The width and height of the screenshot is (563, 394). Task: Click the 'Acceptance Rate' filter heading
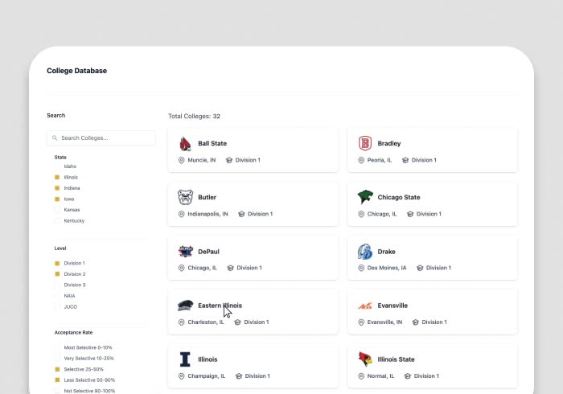coord(74,333)
